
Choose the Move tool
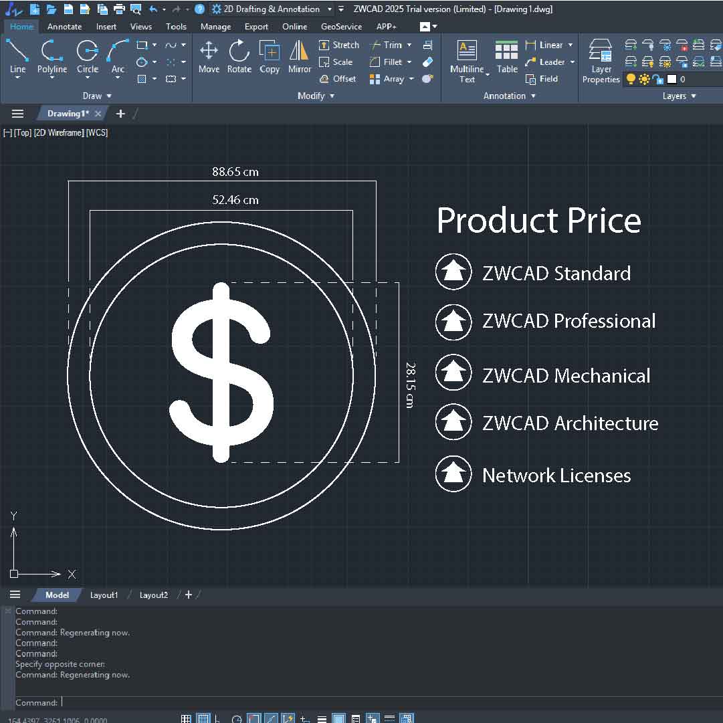209,56
